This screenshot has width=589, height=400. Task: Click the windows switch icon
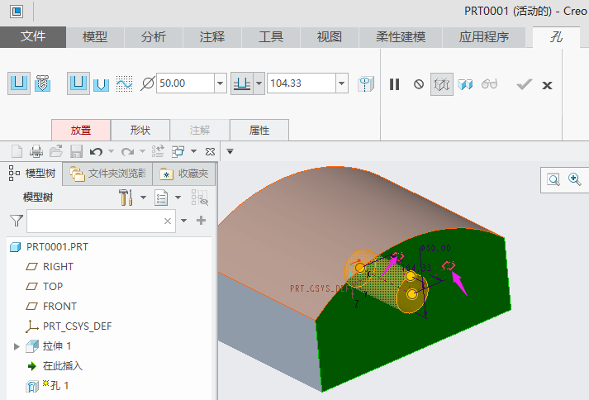tap(178, 151)
